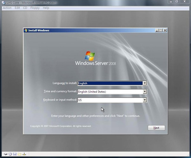Click the Install Windows title bar icon

tap(26, 31)
